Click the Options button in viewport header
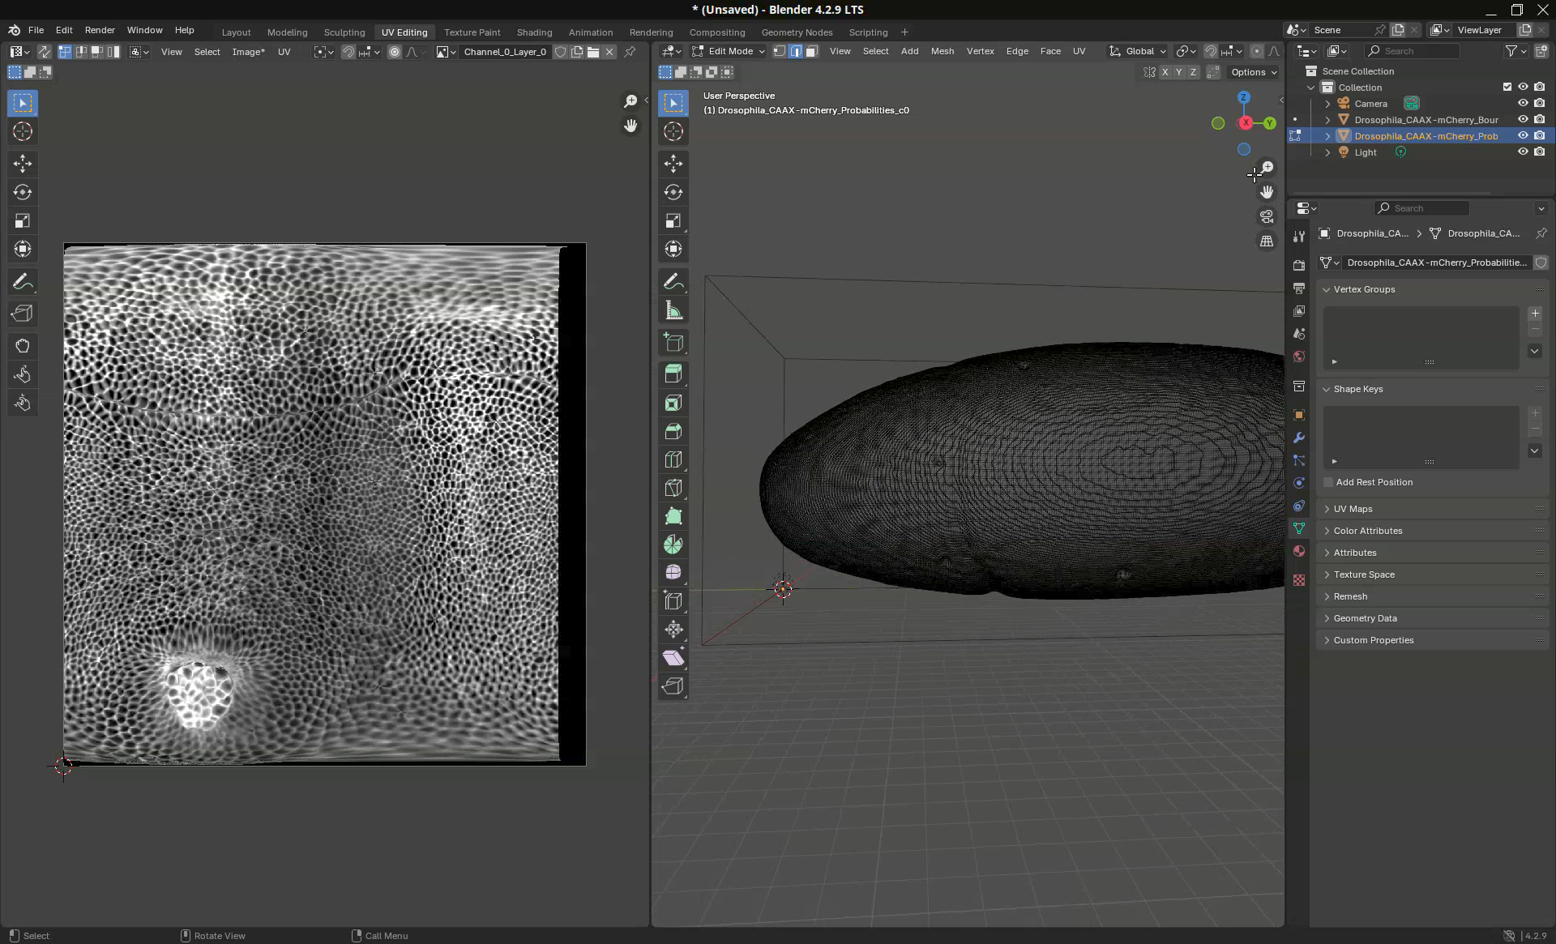The width and height of the screenshot is (1556, 944). (1253, 72)
